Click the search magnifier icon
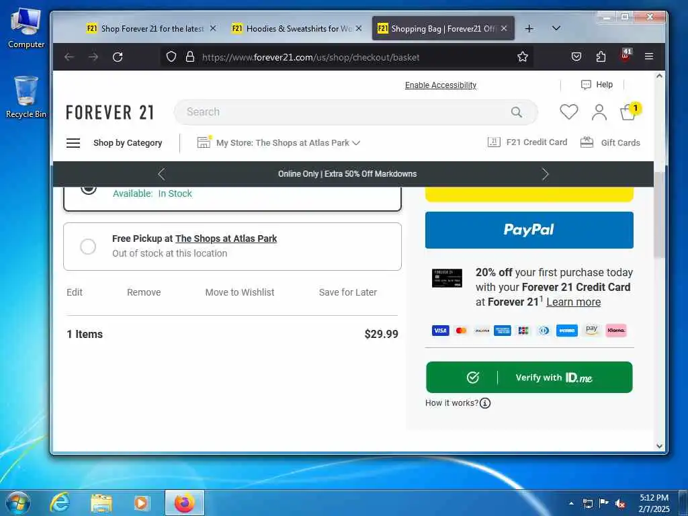The width and height of the screenshot is (688, 516). click(517, 112)
